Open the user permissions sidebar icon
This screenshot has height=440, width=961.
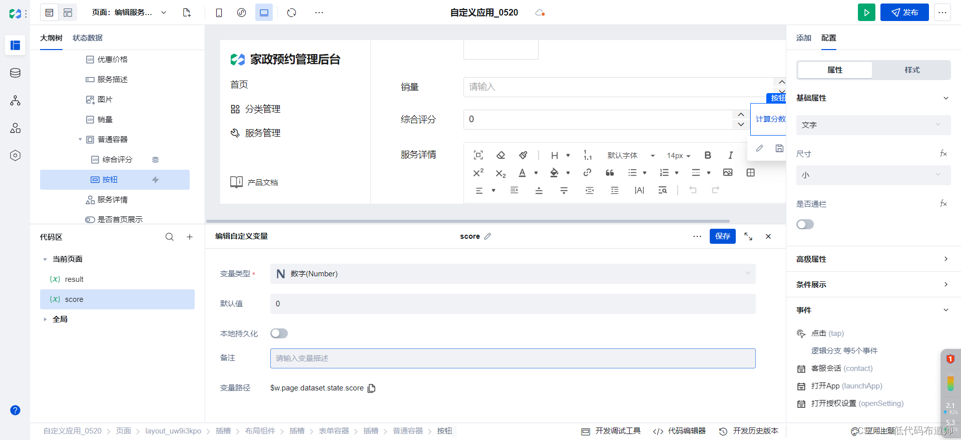click(15, 128)
